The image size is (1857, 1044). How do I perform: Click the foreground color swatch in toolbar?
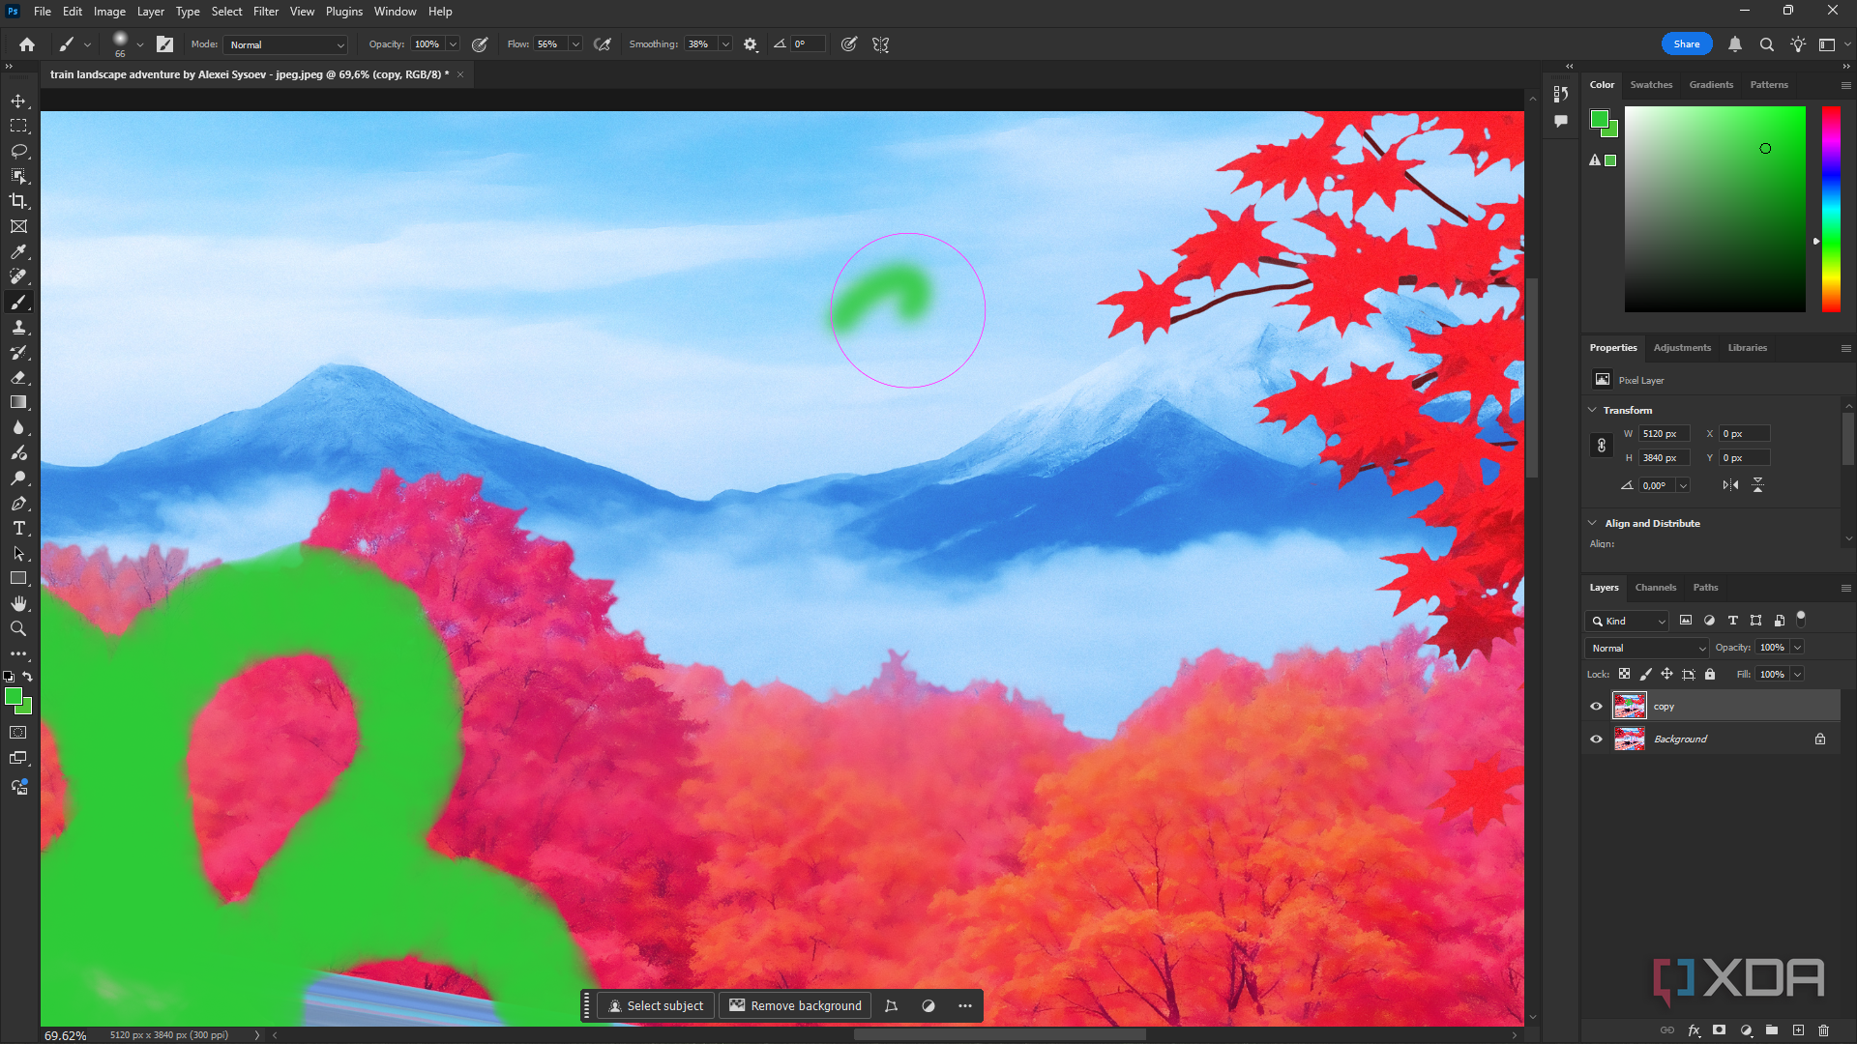point(13,697)
